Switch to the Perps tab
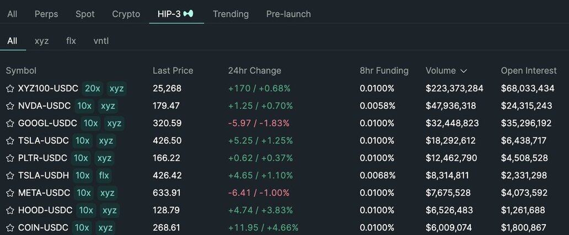This screenshot has width=569, height=235. click(x=46, y=14)
